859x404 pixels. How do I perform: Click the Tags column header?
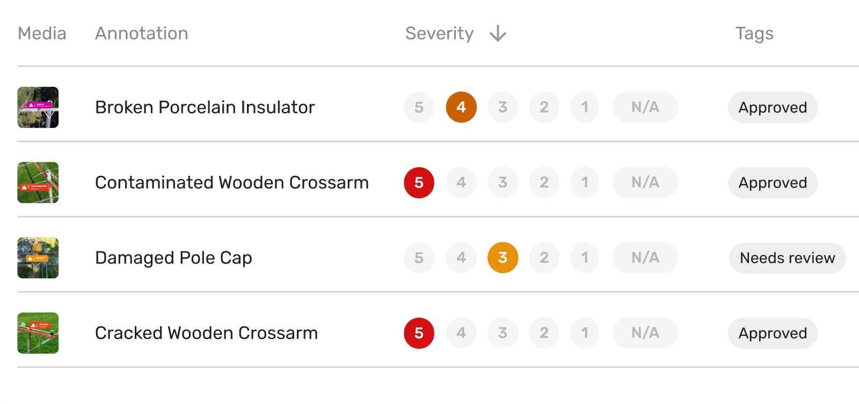pyautogui.click(x=754, y=34)
